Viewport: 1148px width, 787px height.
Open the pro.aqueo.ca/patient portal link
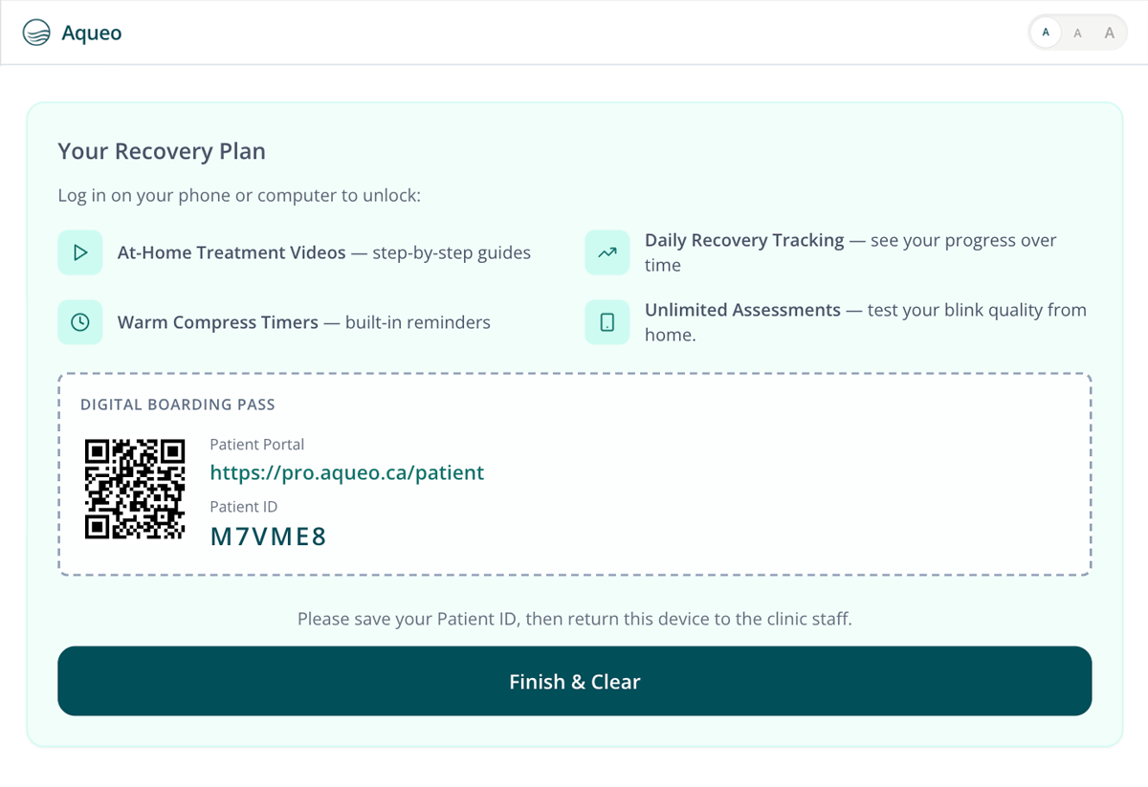coord(347,472)
